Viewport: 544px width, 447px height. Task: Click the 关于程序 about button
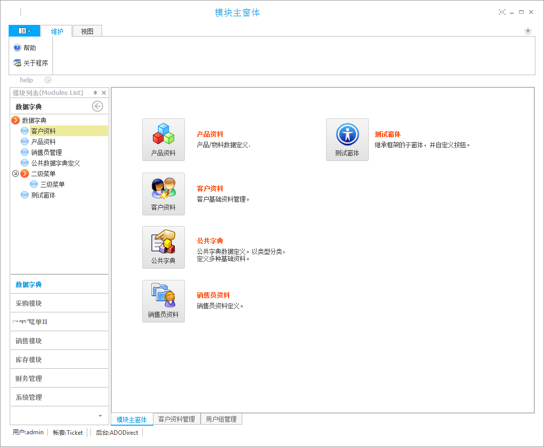pyautogui.click(x=30, y=63)
